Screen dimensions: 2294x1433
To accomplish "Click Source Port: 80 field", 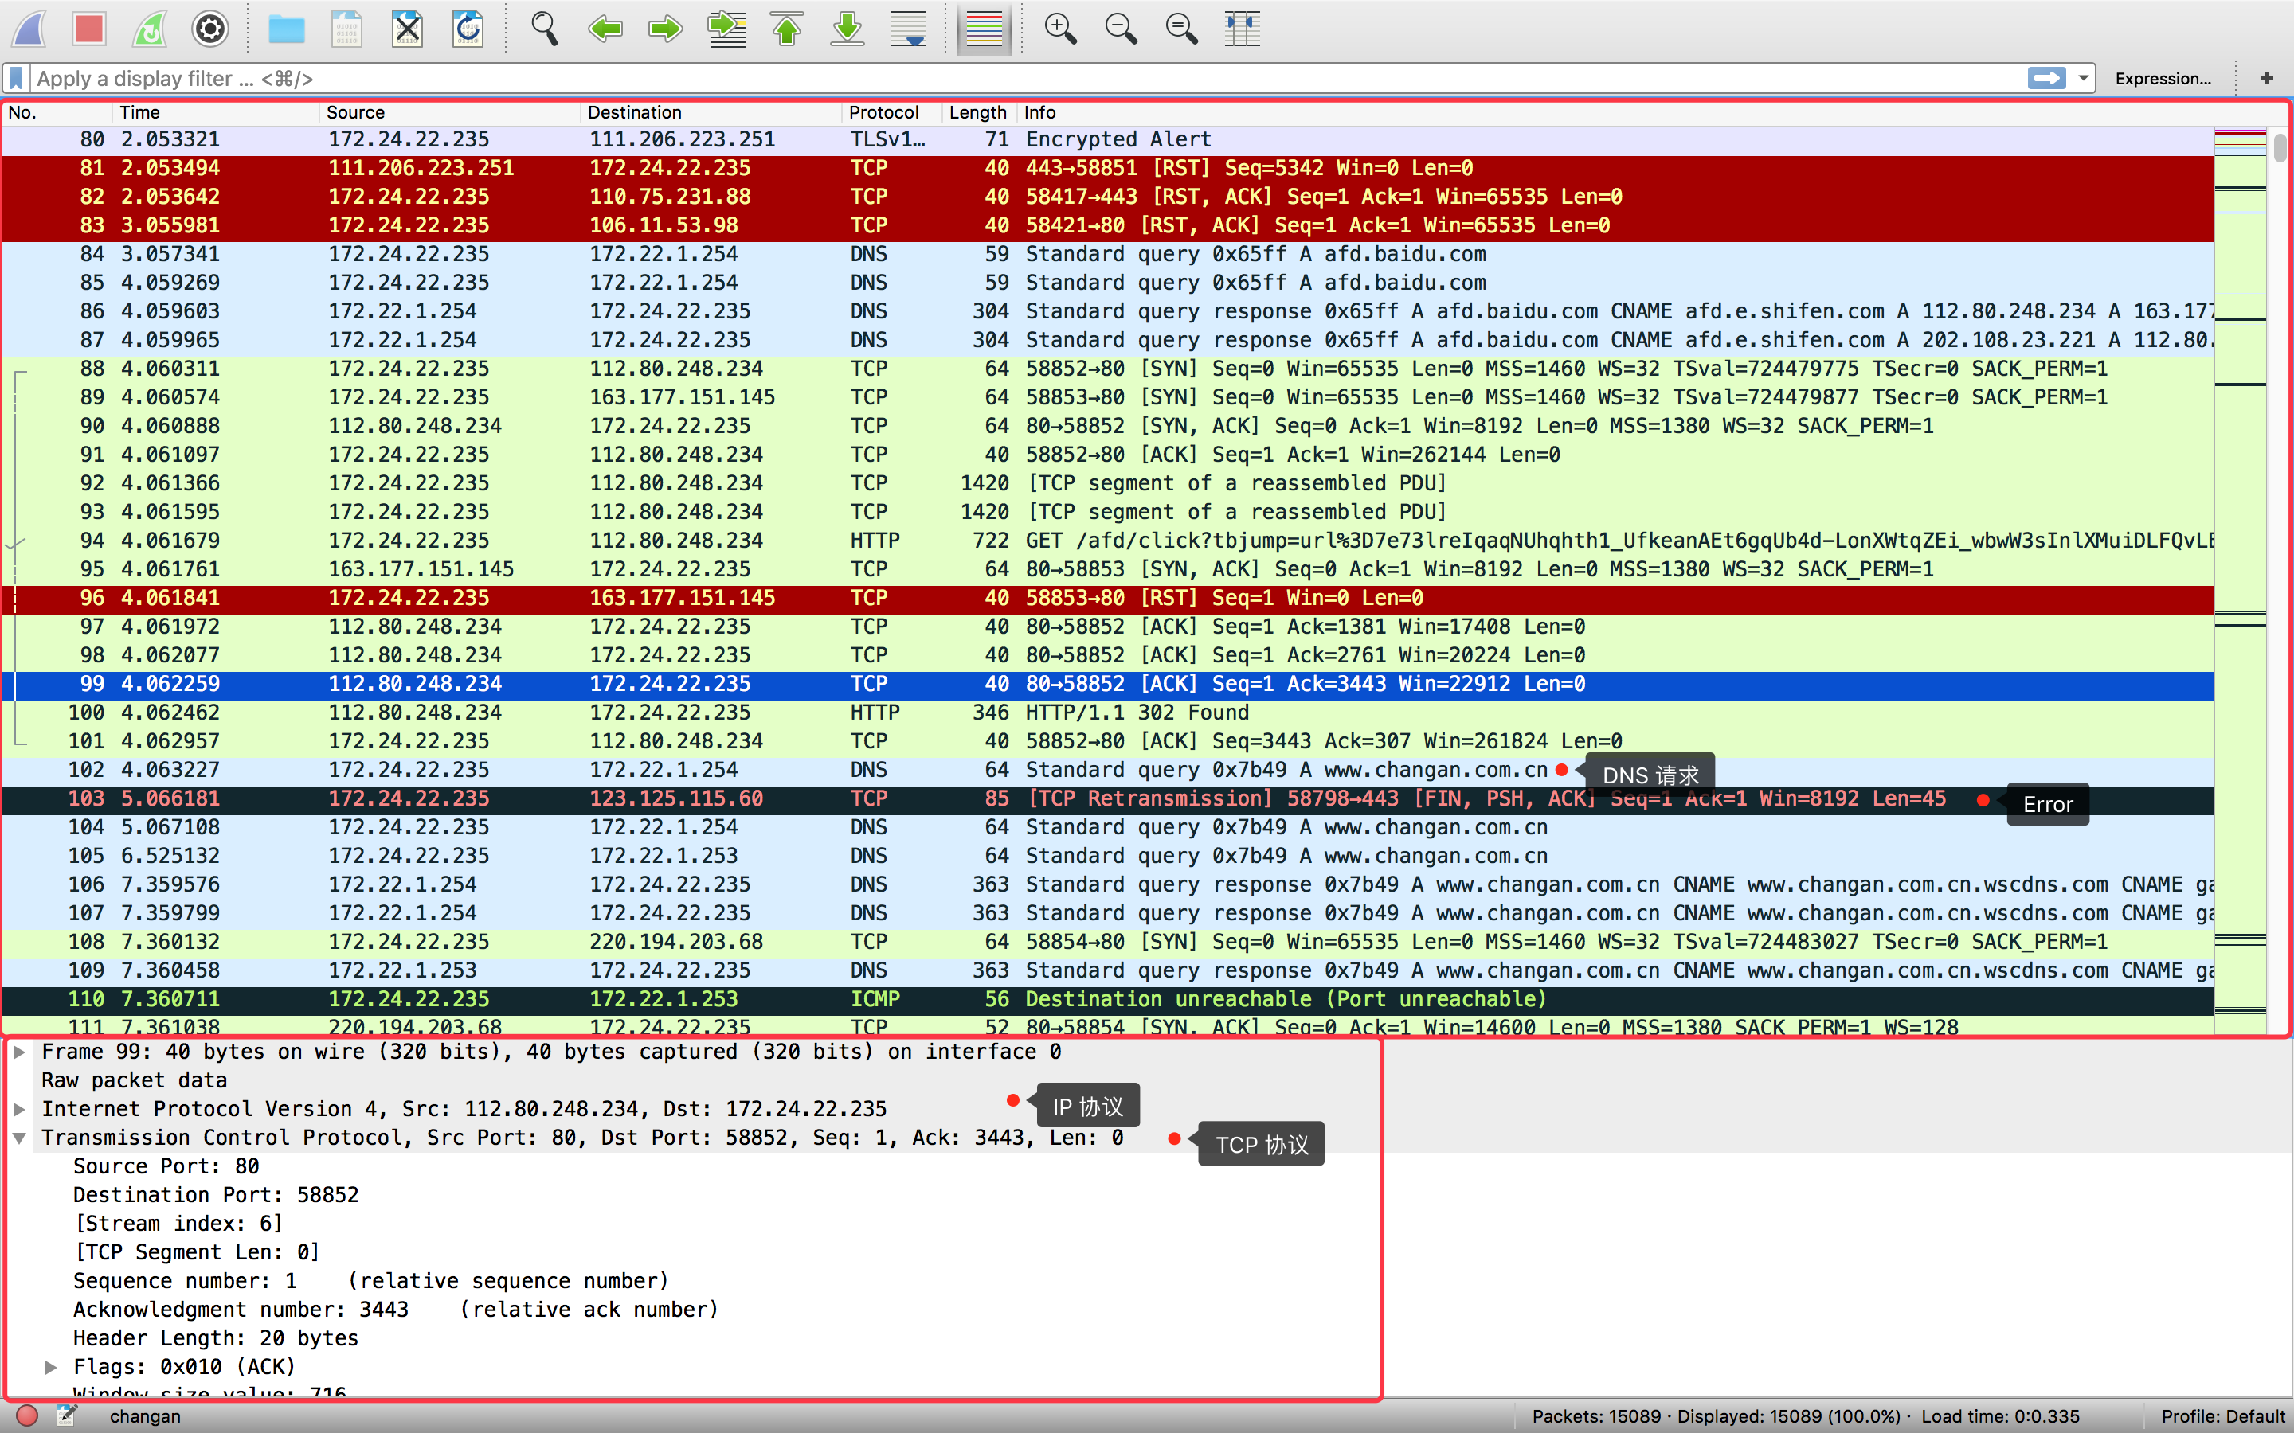I will click(x=166, y=1166).
